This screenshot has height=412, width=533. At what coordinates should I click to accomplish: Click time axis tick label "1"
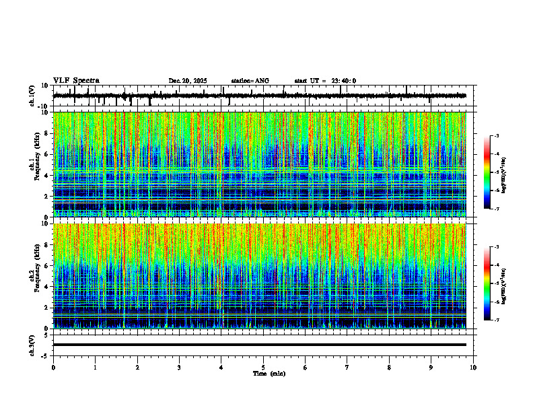[x=96, y=368]
